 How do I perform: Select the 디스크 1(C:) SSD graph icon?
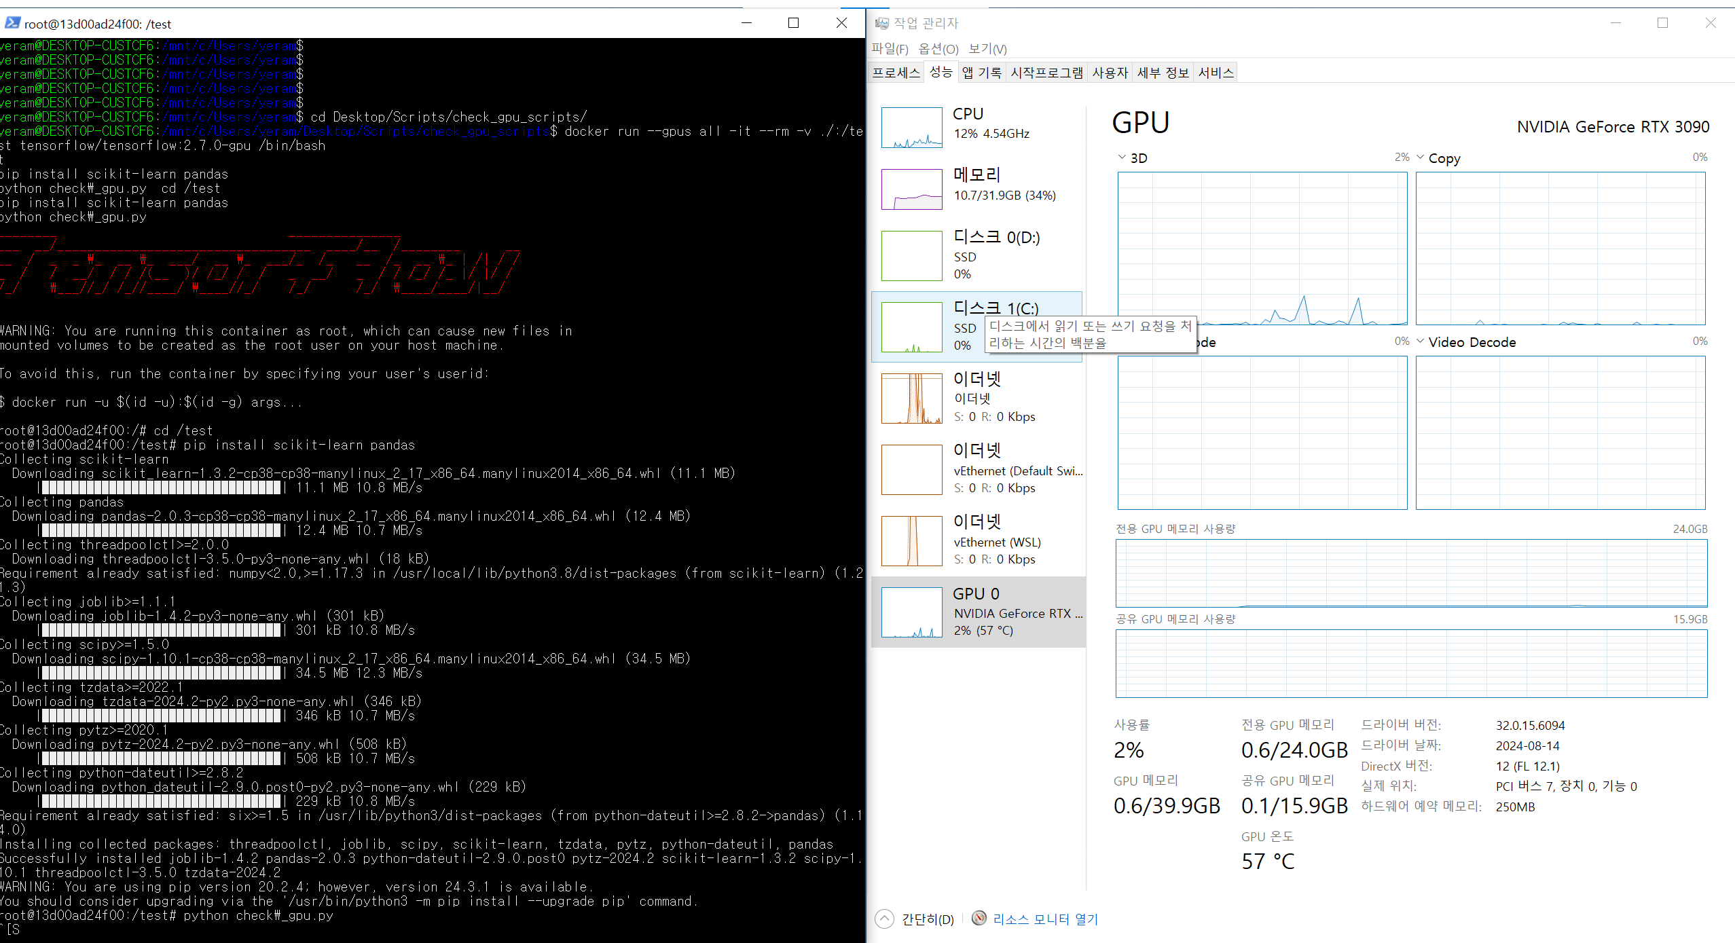[x=911, y=327]
